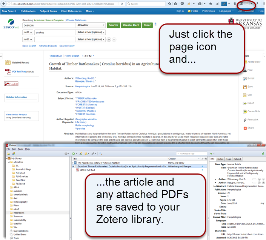Click Zotero's All Fields & Tags search box

[x=192, y=154]
